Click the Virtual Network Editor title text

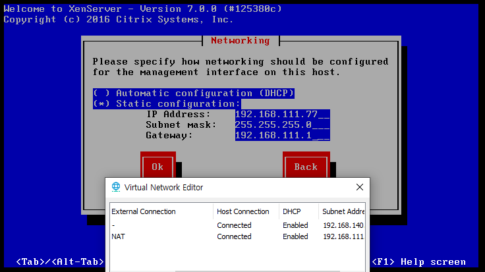click(163, 187)
